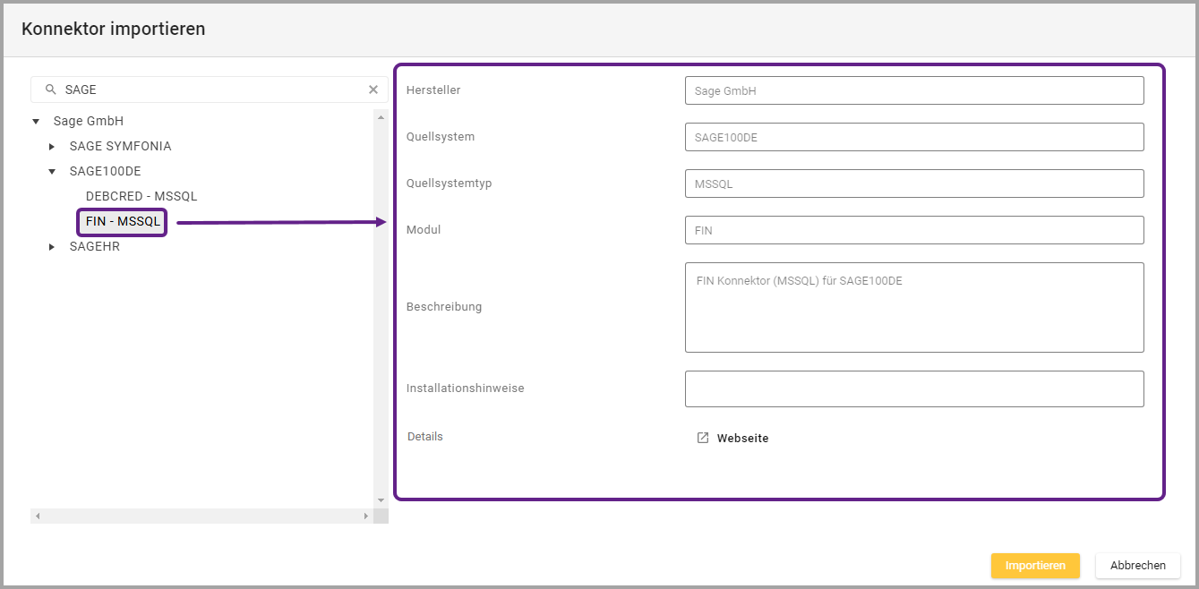Collapse the Sage GmbH tree node
Image resolution: width=1199 pixels, height=589 pixels.
36,121
